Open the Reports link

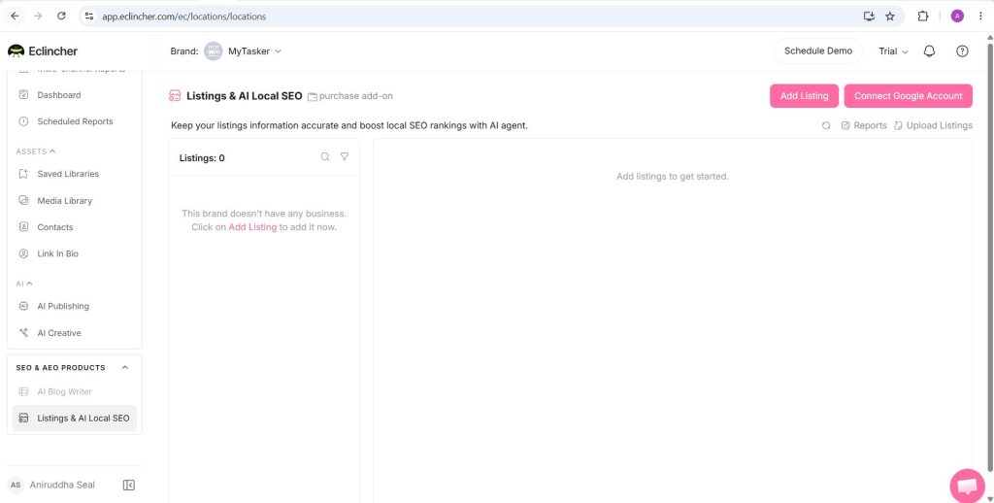click(x=863, y=125)
